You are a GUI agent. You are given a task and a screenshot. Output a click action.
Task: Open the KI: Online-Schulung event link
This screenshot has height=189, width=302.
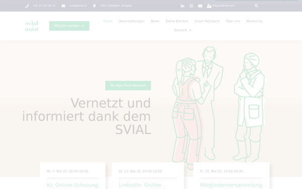[72, 185]
